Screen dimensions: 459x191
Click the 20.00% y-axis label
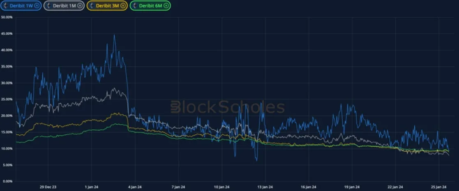pyautogui.click(x=7, y=116)
